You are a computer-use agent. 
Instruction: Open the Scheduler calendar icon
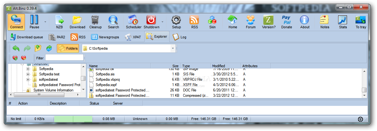tap(134, 22)
